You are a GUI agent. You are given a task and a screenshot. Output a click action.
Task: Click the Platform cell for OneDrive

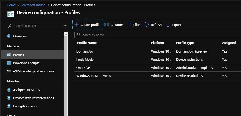coord(161,68)
